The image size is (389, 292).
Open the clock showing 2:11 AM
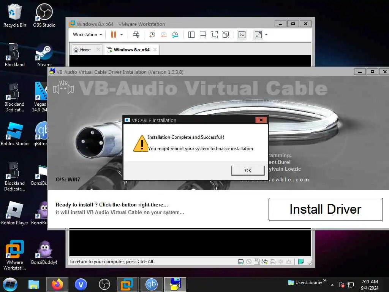[x=370, y=285]
